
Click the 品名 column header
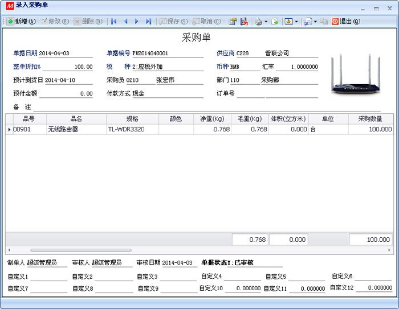pos(76,119)
